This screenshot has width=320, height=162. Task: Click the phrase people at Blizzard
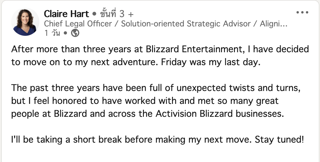point(49,114)
